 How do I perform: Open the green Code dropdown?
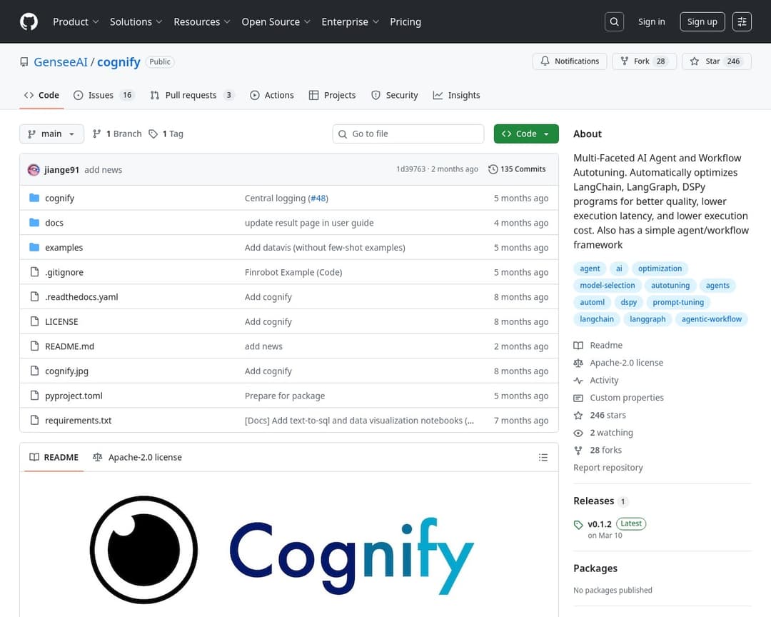pyautogui.click(x=526, y=134)
